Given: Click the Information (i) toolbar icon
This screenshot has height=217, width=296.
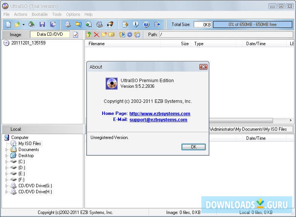Looking at the screenshot, I should (x=136, y=24).
